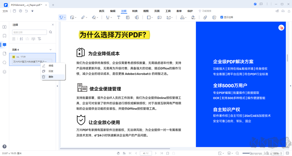The width and height of the screenshot is (292, 156).
Task: Click the attachment paperclip icon
Action: pos(205,17)
